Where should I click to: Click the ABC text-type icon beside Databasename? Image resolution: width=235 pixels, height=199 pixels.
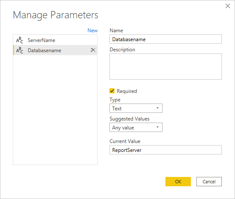(20, 50)
